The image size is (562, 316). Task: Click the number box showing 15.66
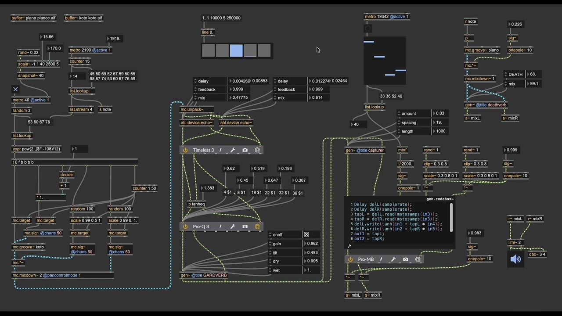coord(47,37)
